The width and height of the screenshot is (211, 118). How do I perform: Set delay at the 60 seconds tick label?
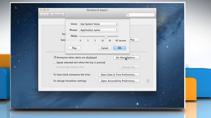tap(117, 41)
